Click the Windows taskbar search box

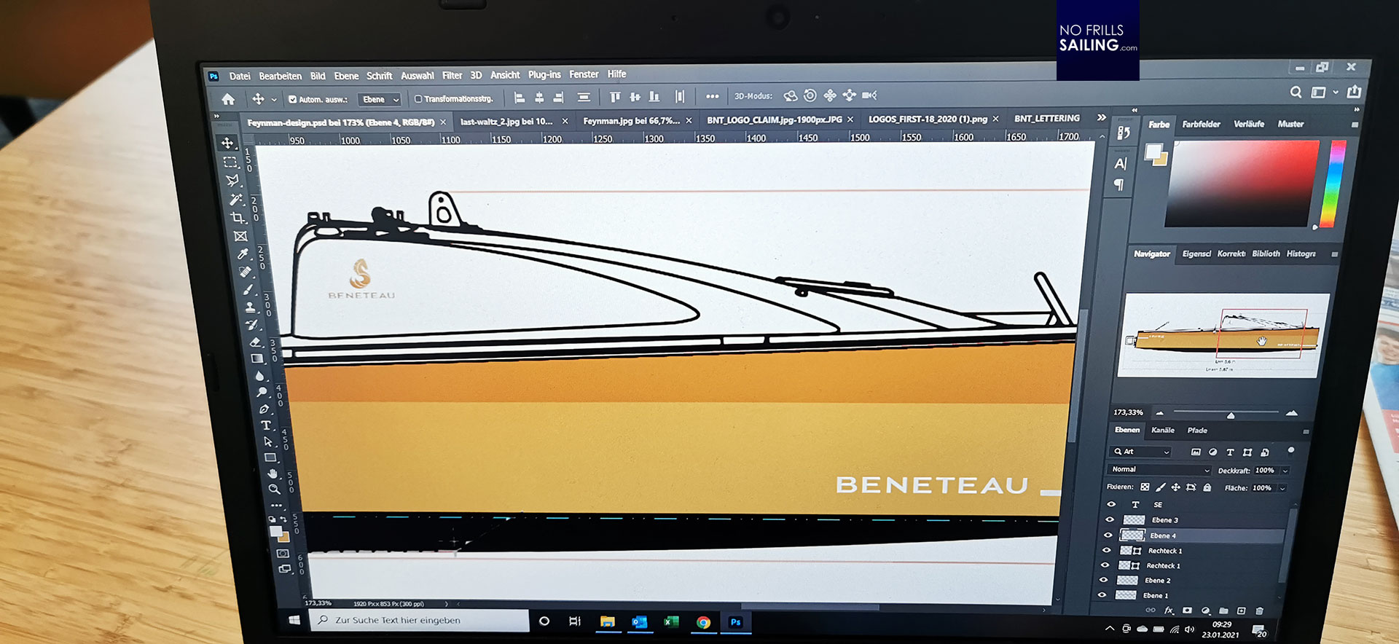point(419,621)
